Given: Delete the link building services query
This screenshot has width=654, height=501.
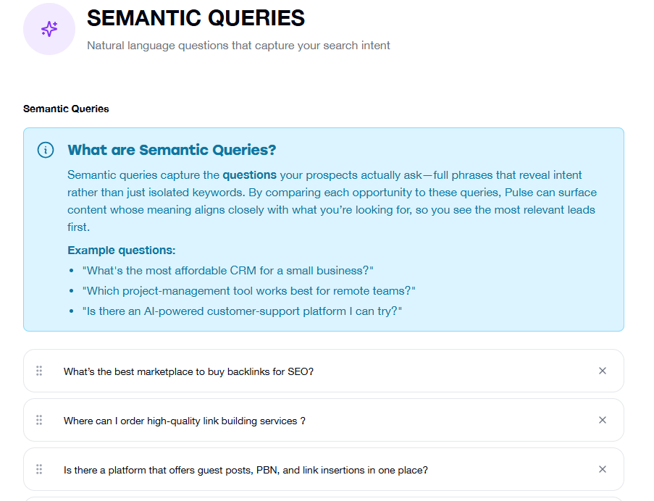Looking at the screenshot, I should click(602, 420).
